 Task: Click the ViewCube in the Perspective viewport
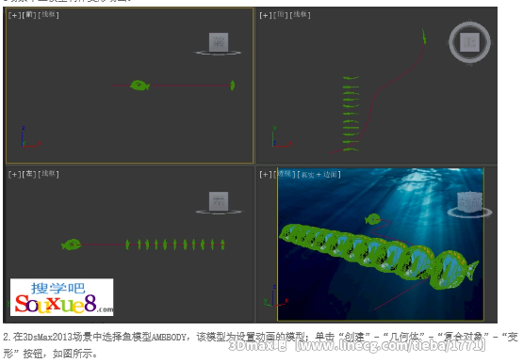click(469, 201)
